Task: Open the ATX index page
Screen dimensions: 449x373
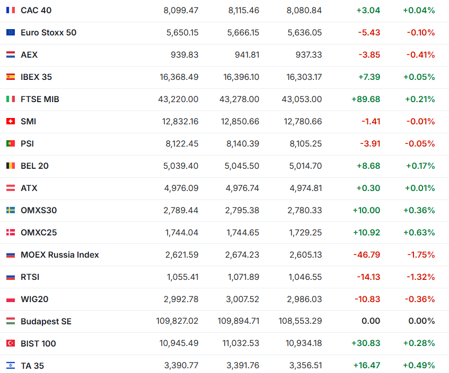Action: coord(29,188)
